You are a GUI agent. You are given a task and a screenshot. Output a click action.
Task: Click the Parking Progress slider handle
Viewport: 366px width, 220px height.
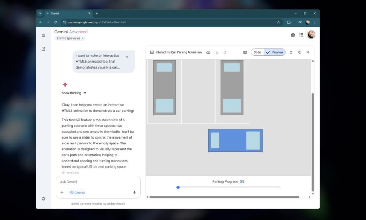pos(178,187)
